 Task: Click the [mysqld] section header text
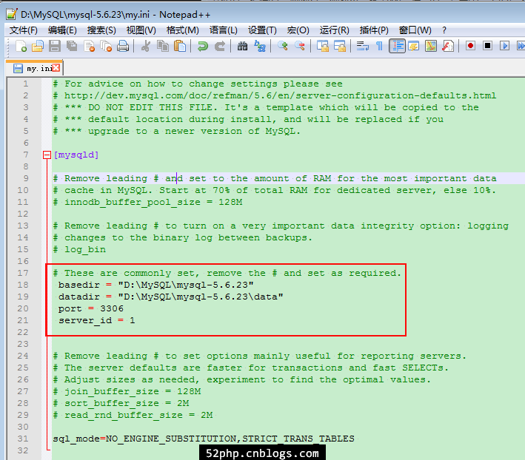tap(76, 155)
